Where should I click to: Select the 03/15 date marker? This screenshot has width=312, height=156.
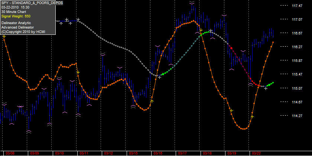point(133,153)
